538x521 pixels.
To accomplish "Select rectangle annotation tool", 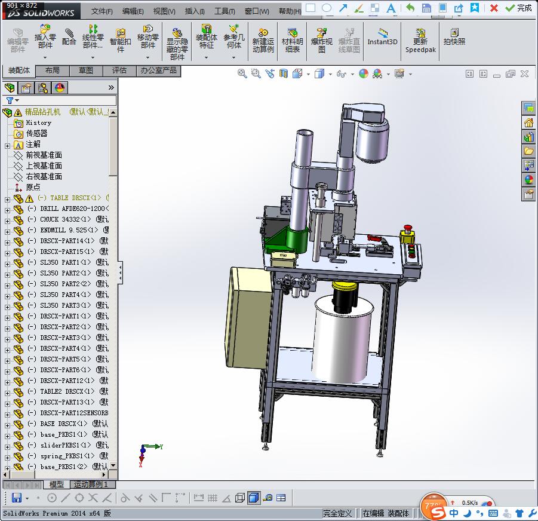I will click(310, 8).
